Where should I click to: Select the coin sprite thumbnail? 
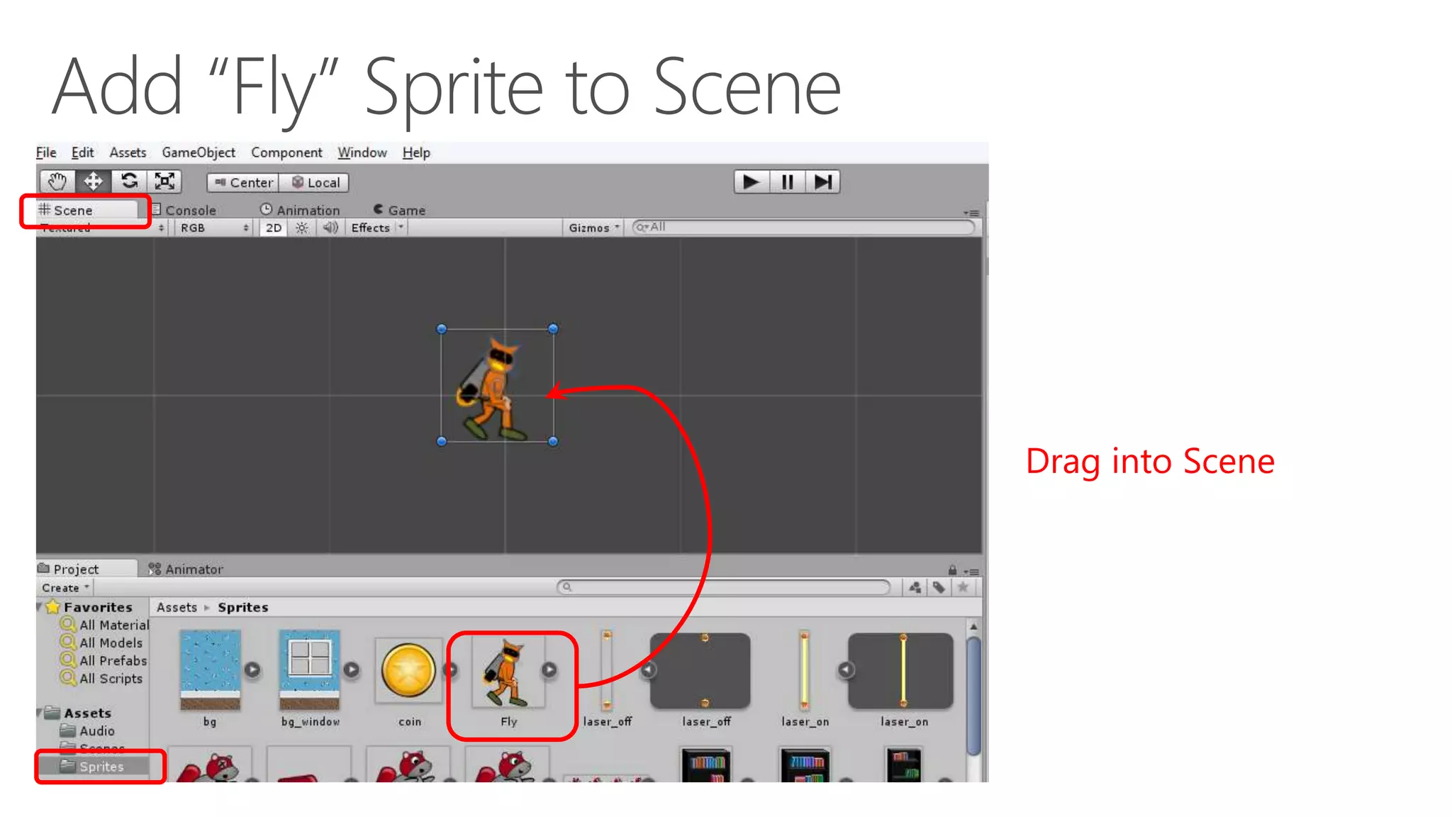409,670
